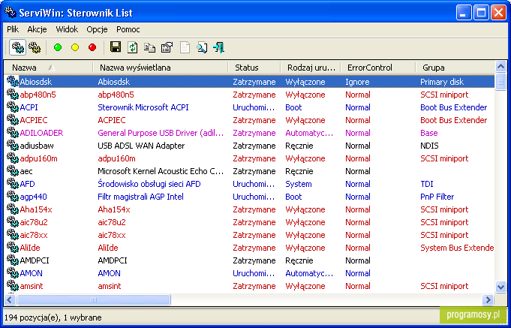
Task: Click 'NDIS' group cell of adiusbaw
Action: coord(429,146)
